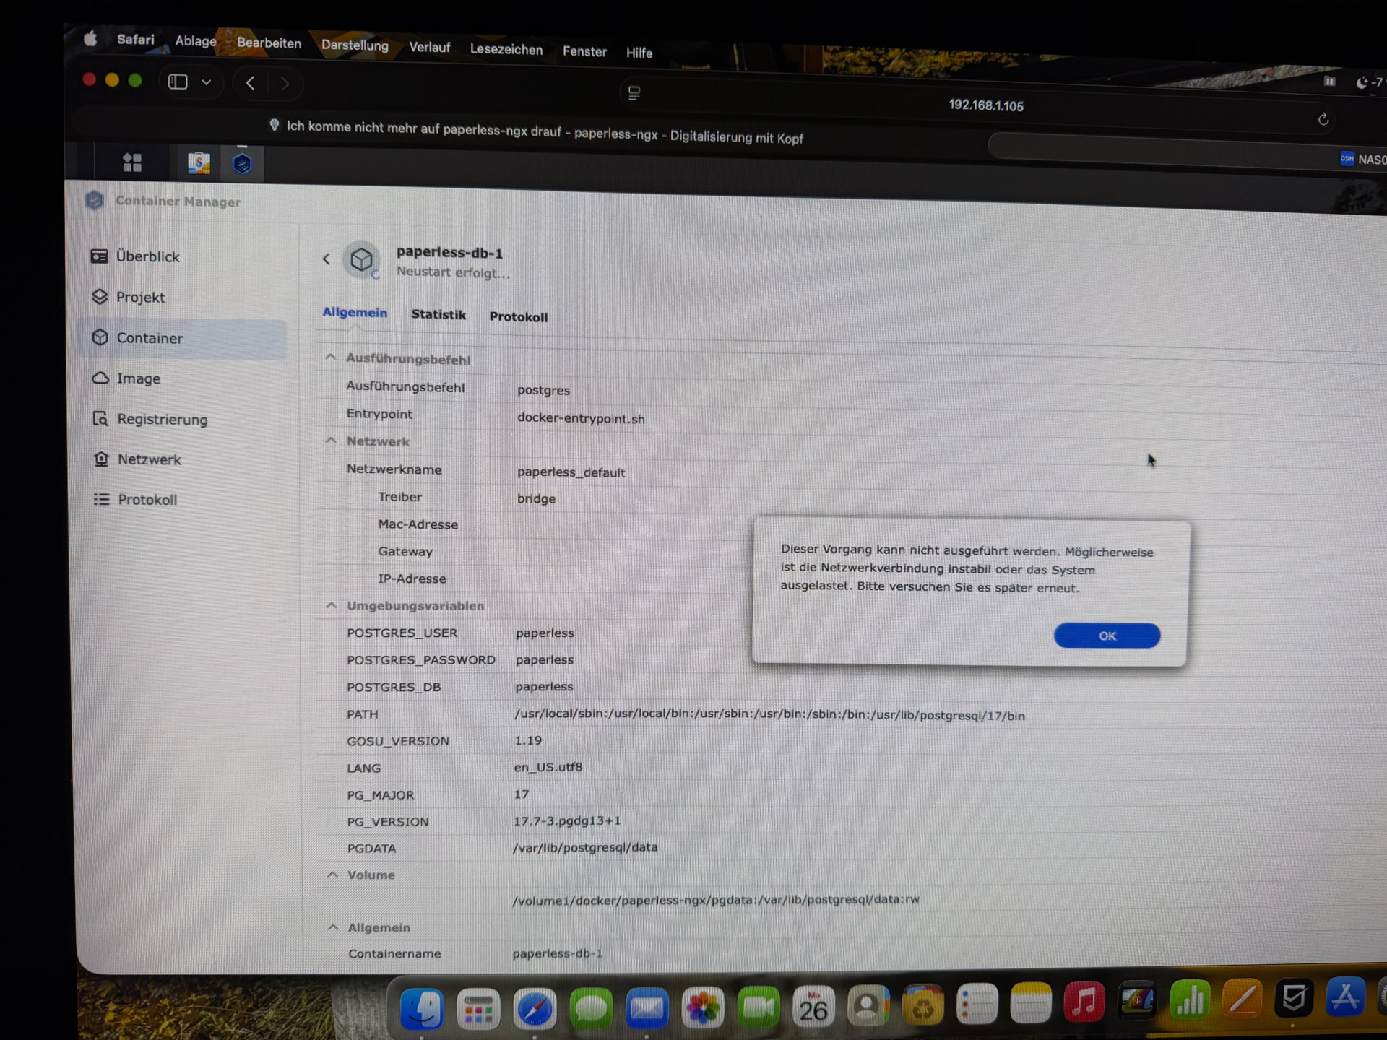Screen dimensions: 1387x1040
Task: Click Container Manager icon in DSM taskbar
Action: tap(242, 164)
